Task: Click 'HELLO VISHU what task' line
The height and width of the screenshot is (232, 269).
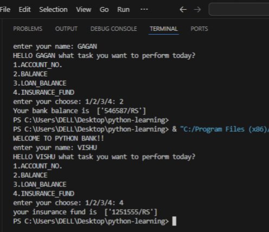Action: [104, 157]
